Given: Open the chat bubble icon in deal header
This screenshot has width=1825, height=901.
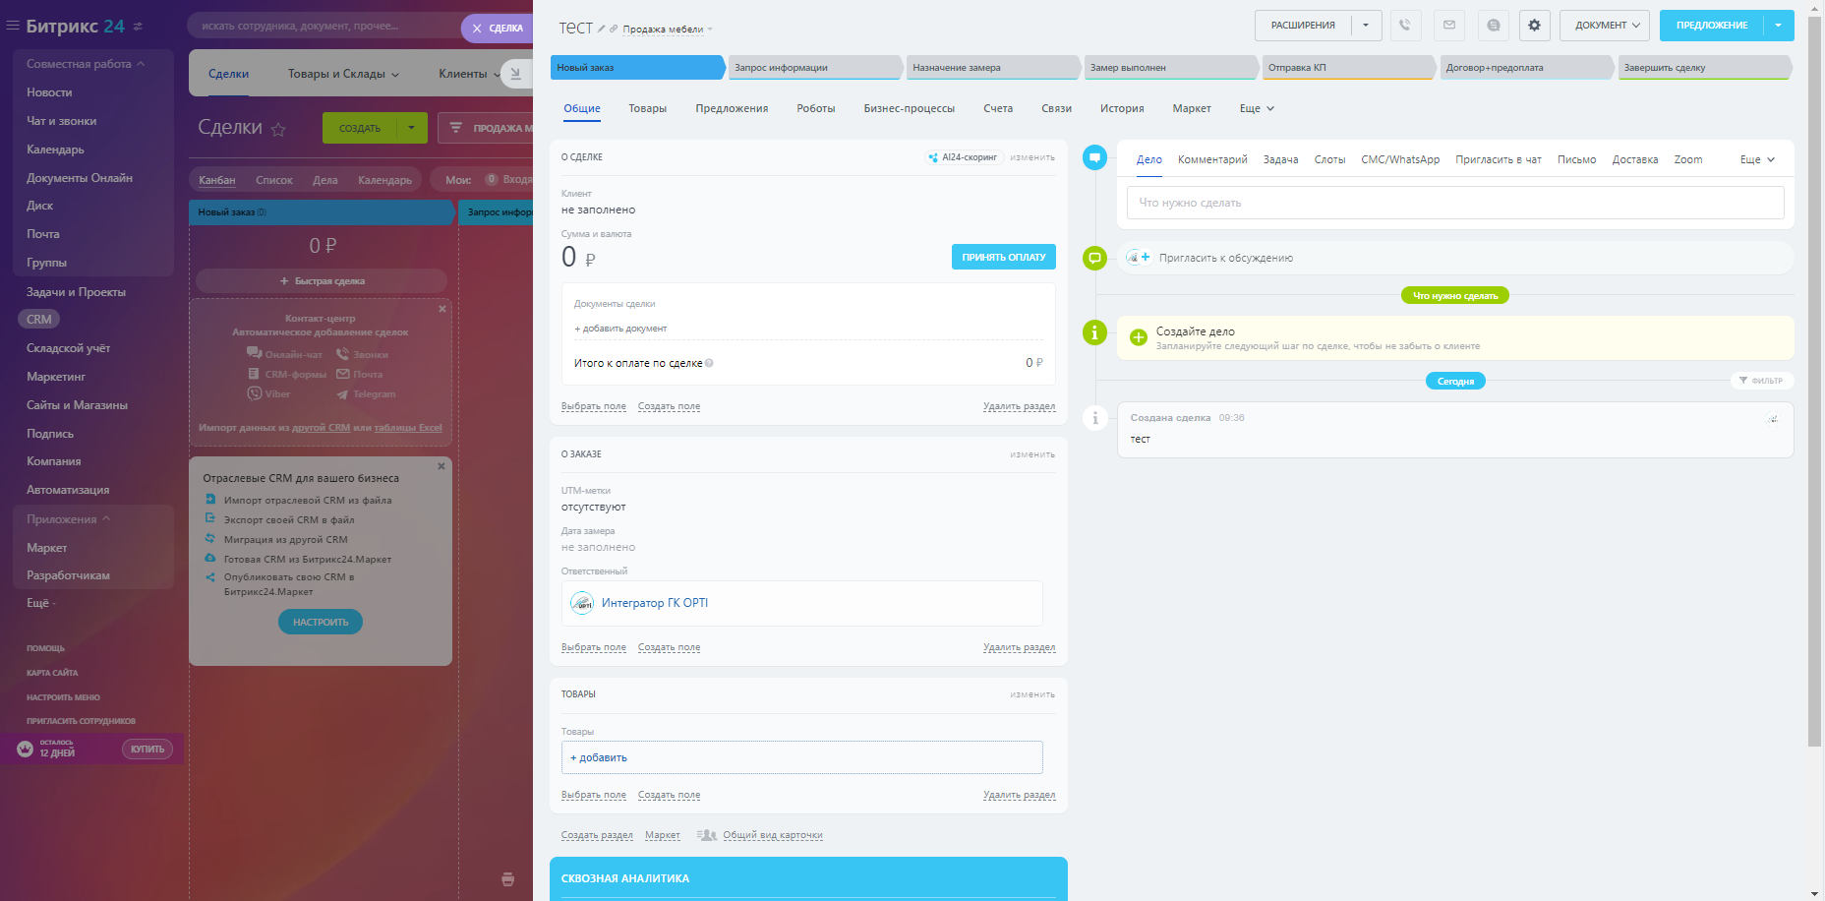Looking at the screenshot, I should pos(1494,26).
